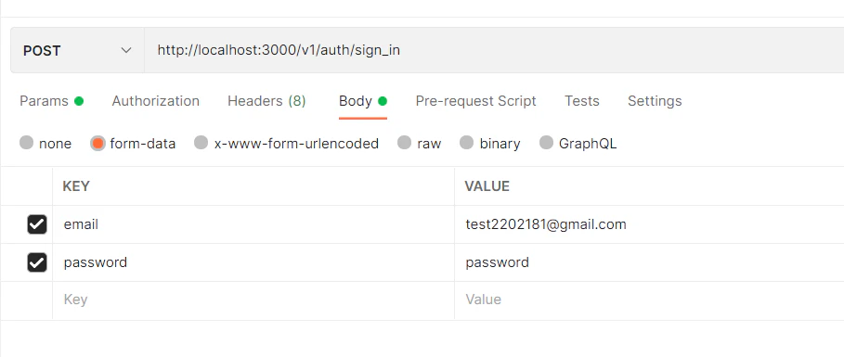Click the empty Key placeholder field
Screen dimensions: 844x357
point(253,300)
